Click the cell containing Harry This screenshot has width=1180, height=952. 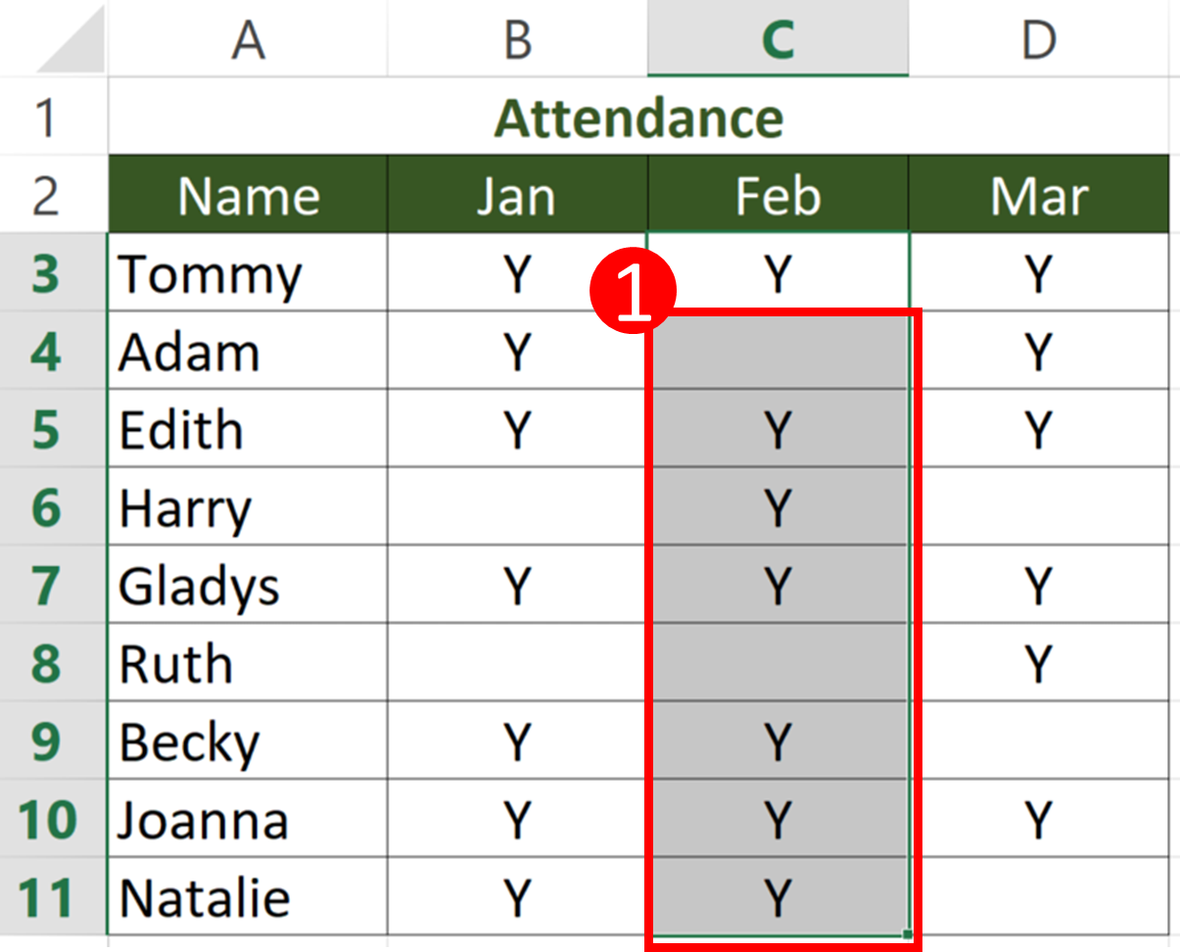(x=248, y=507)
